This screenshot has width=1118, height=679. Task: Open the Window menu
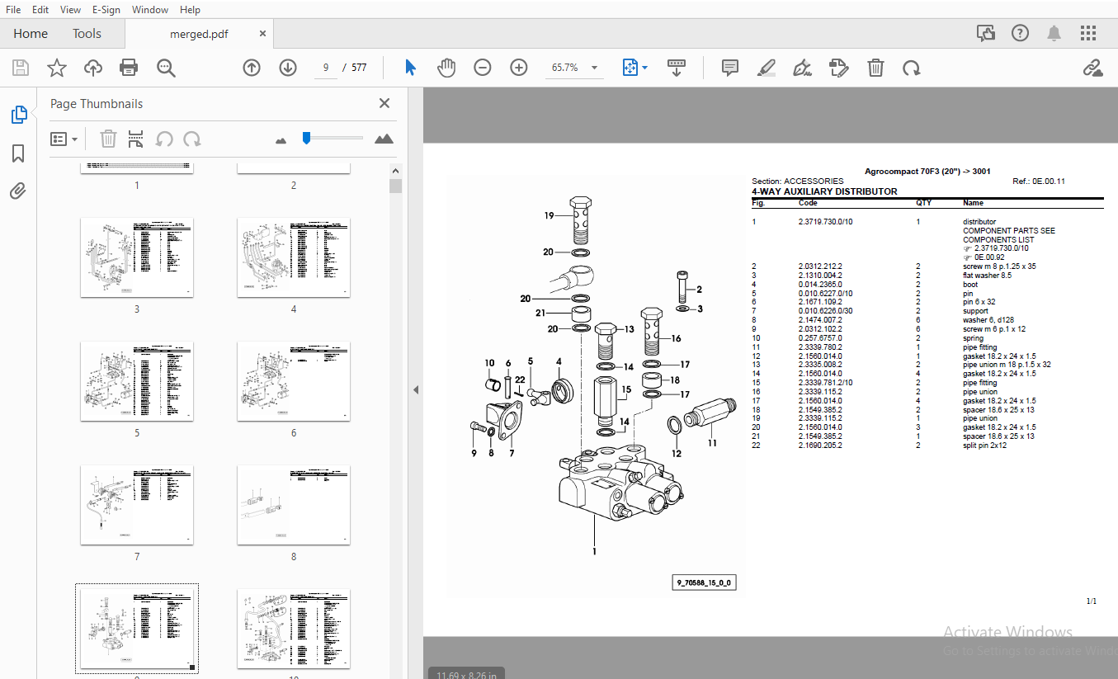tap(150, 10)
